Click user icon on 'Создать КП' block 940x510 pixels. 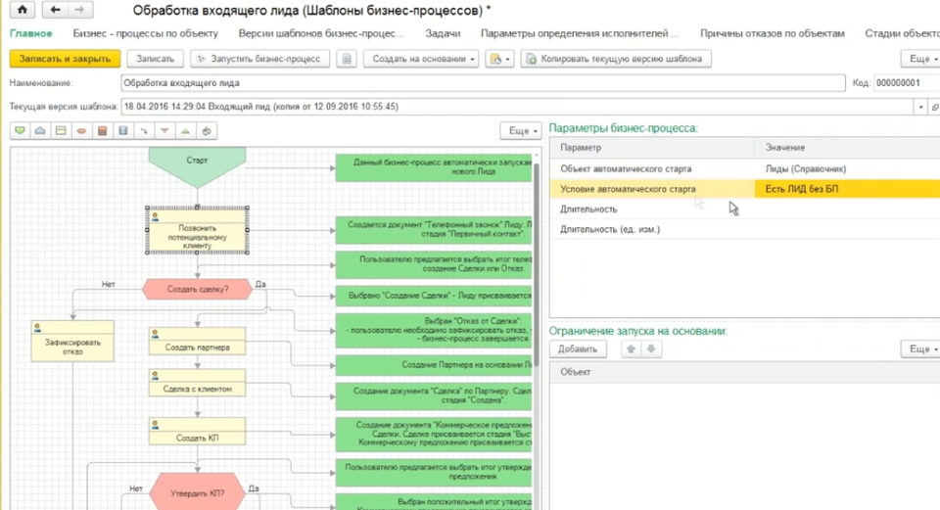(156, 424)
